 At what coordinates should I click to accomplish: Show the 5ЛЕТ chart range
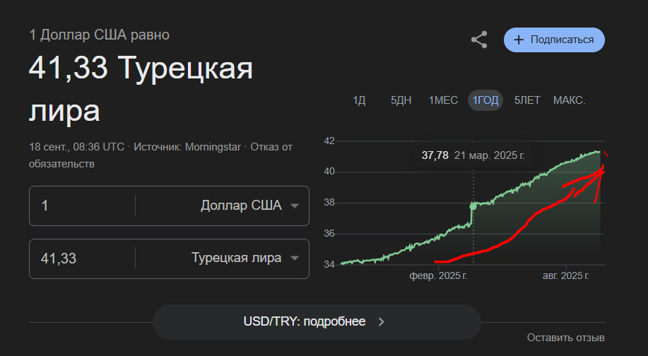click(527, 100)
